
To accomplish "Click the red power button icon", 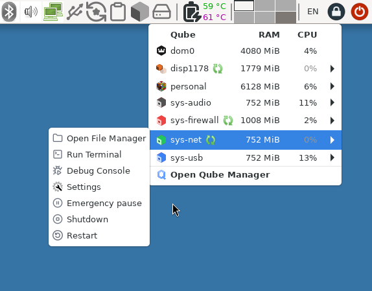I will [360, 12].
